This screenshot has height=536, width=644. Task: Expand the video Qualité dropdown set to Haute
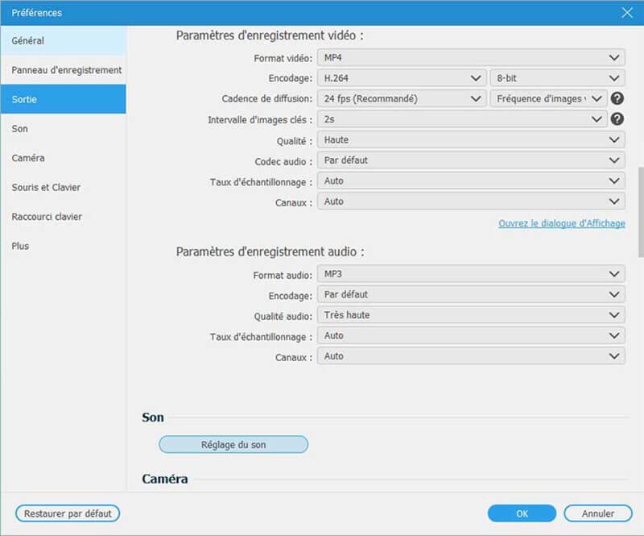pyautogui.click(x=470, y=139)
